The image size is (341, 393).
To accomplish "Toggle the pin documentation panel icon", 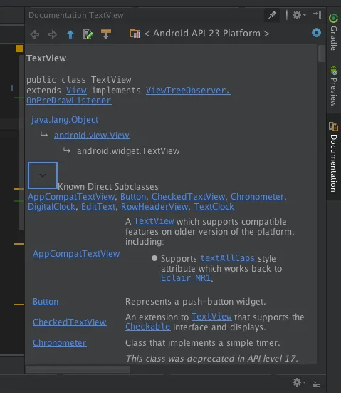I will click(272, 15).
